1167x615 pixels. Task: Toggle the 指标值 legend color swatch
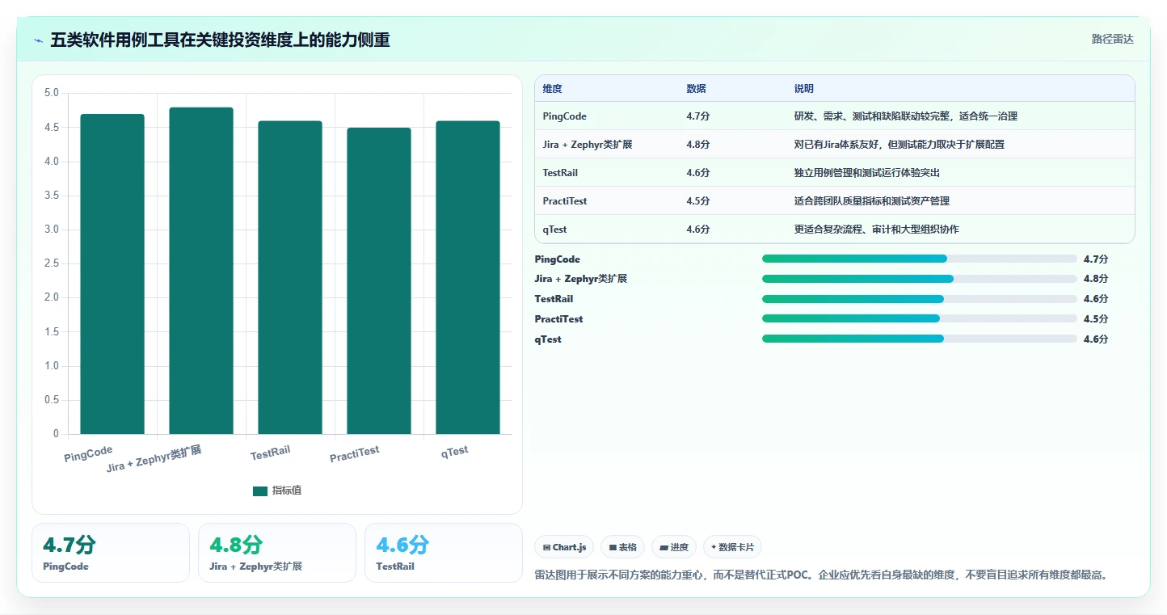[259, 491]
